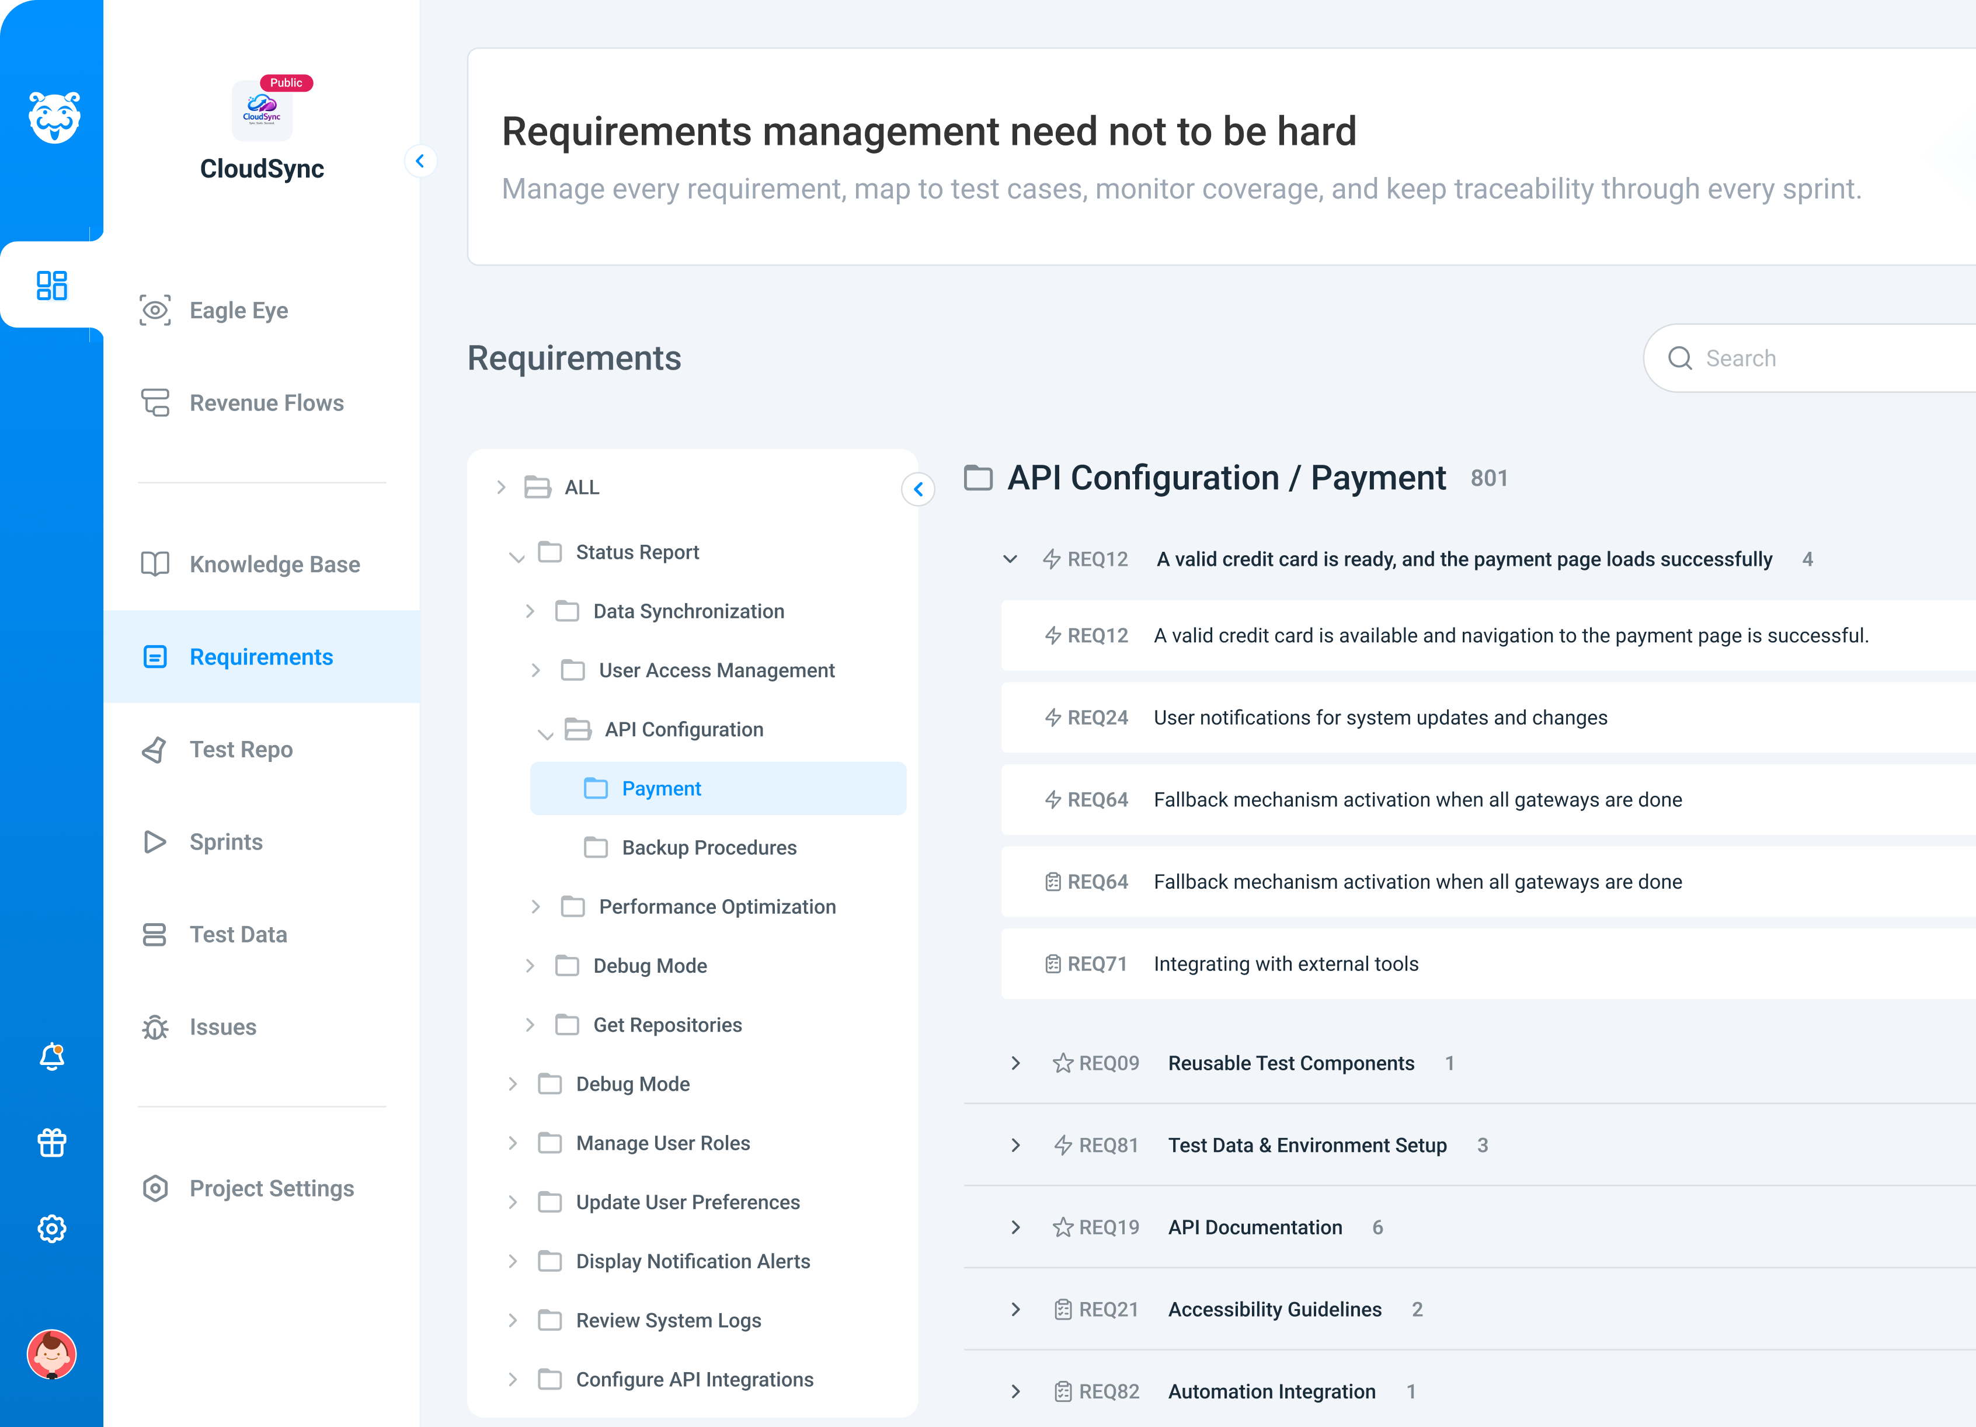Click the notifications bell icon
This screenshot has height=1427, width=1976.
pyautogui.click(x=51, y=1056)
